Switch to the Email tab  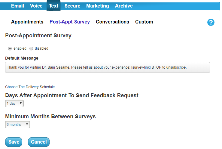pos(17,6)
